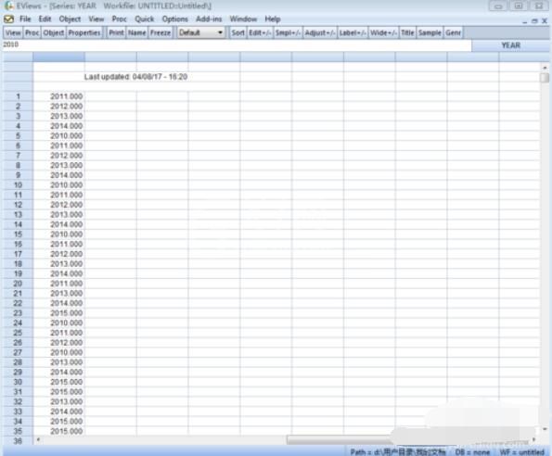Toggle Adjust+/- in toolbar
Viewport: 552px width, 456px height.
click(320, 32)
